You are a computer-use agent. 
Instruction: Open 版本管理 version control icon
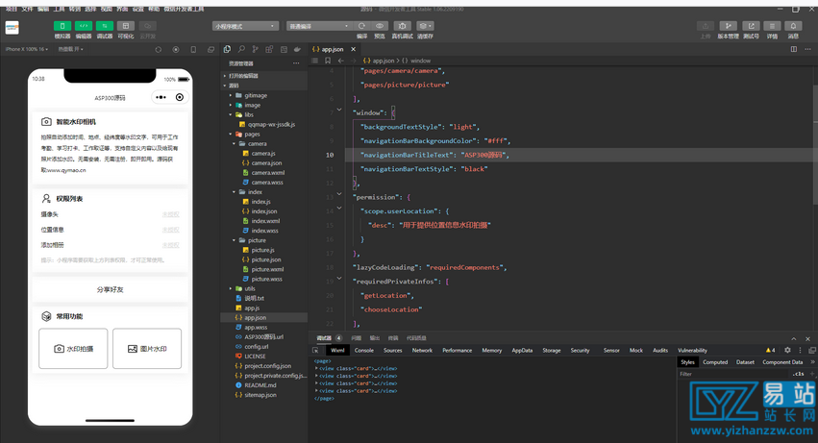pyautogui.click(x=729, y=26)
